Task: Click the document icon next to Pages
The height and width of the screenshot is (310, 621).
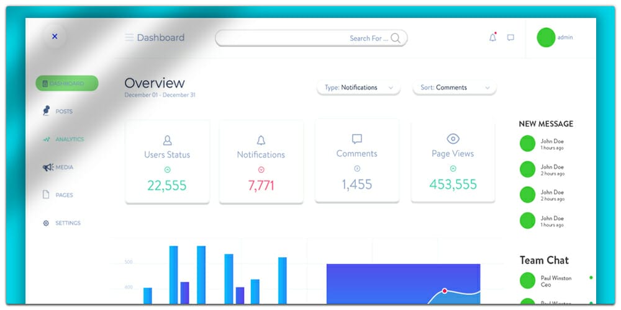Action: point(46,195)
